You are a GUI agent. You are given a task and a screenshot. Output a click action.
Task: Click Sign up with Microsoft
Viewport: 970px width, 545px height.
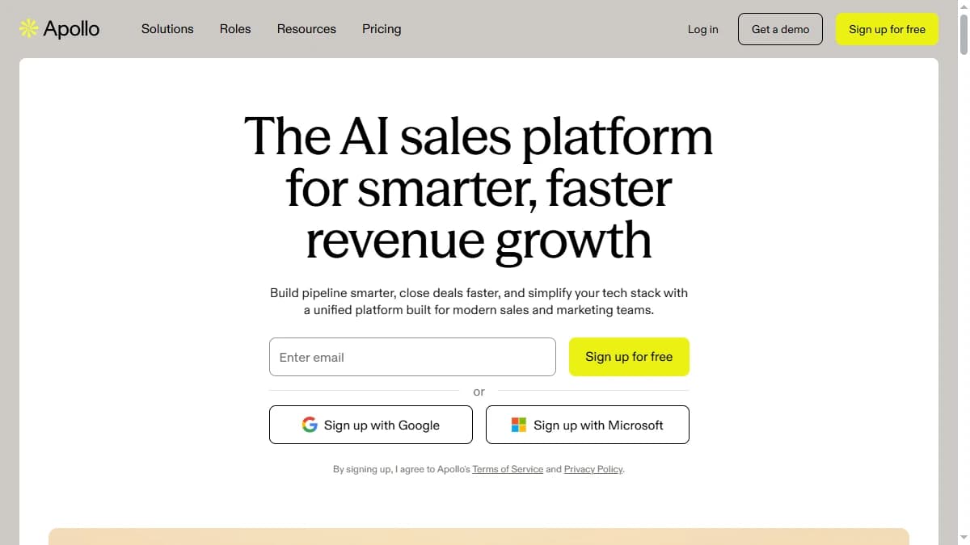[587, 424]
